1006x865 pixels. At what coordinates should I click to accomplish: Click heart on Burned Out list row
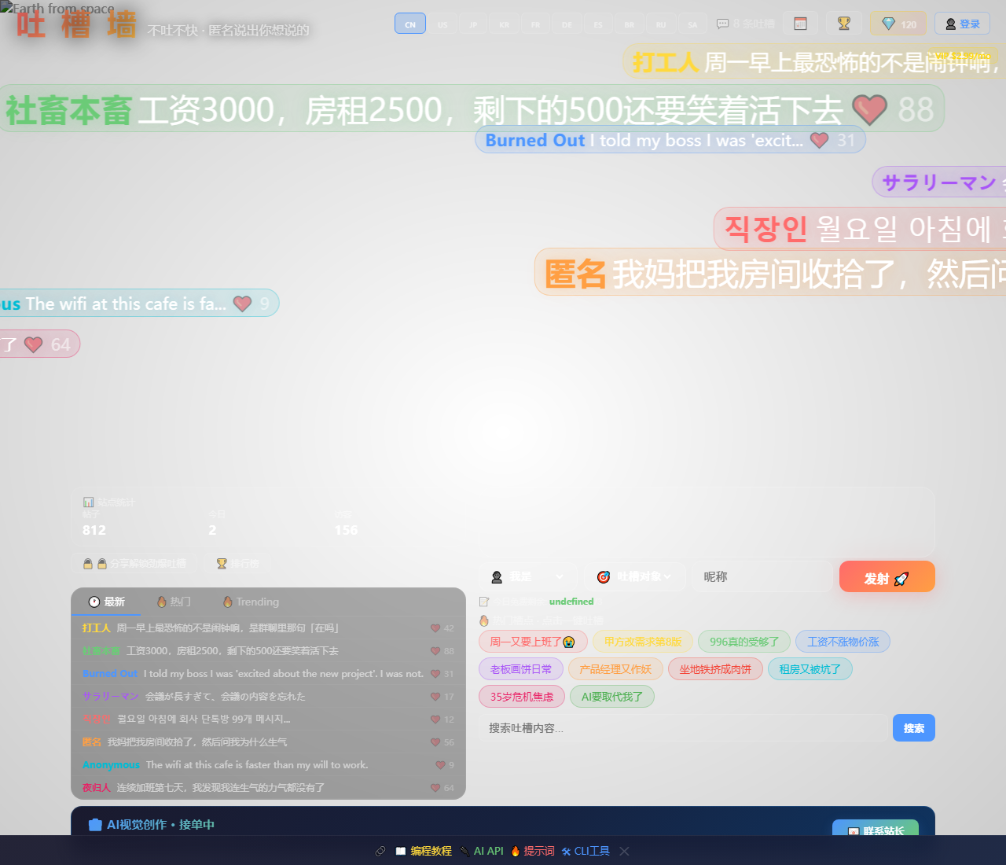pyautogui.click(x=435, y=674)
